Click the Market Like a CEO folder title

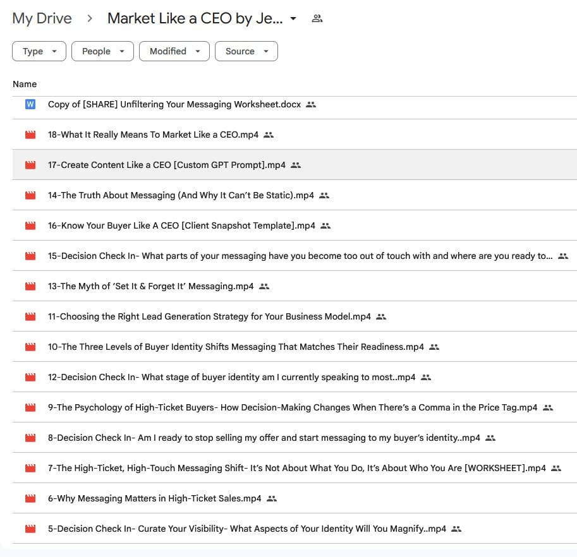tap(193, 18)
